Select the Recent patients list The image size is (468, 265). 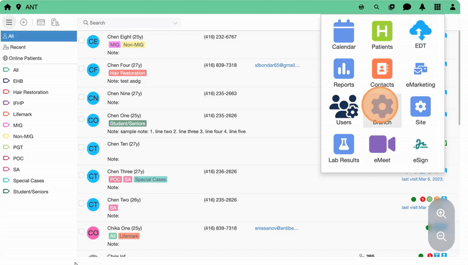(x=18, y=47)
